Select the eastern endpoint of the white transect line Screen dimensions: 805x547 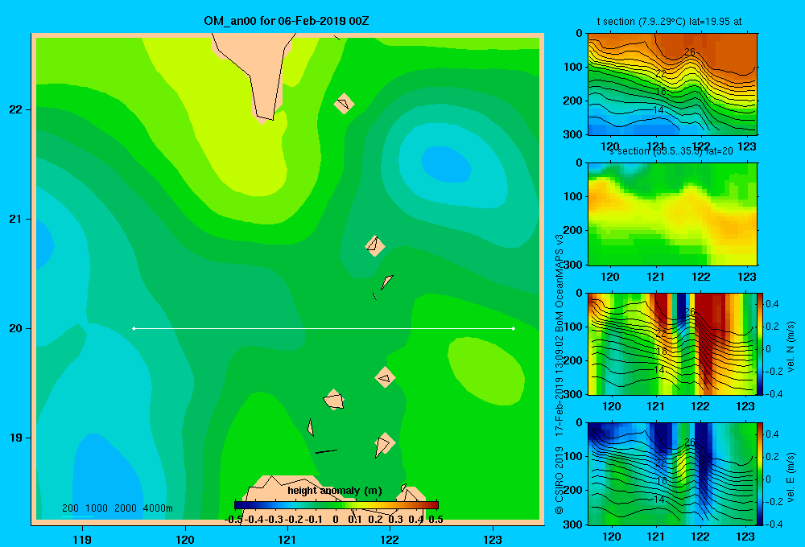click(x=513, y=328)
